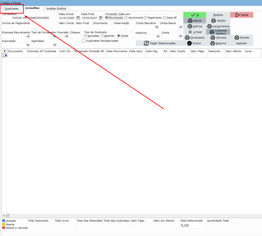Viewport: 262px width, 236px height.
Task: Click the Data Inicial date field
Action: (x=67, y=18)
